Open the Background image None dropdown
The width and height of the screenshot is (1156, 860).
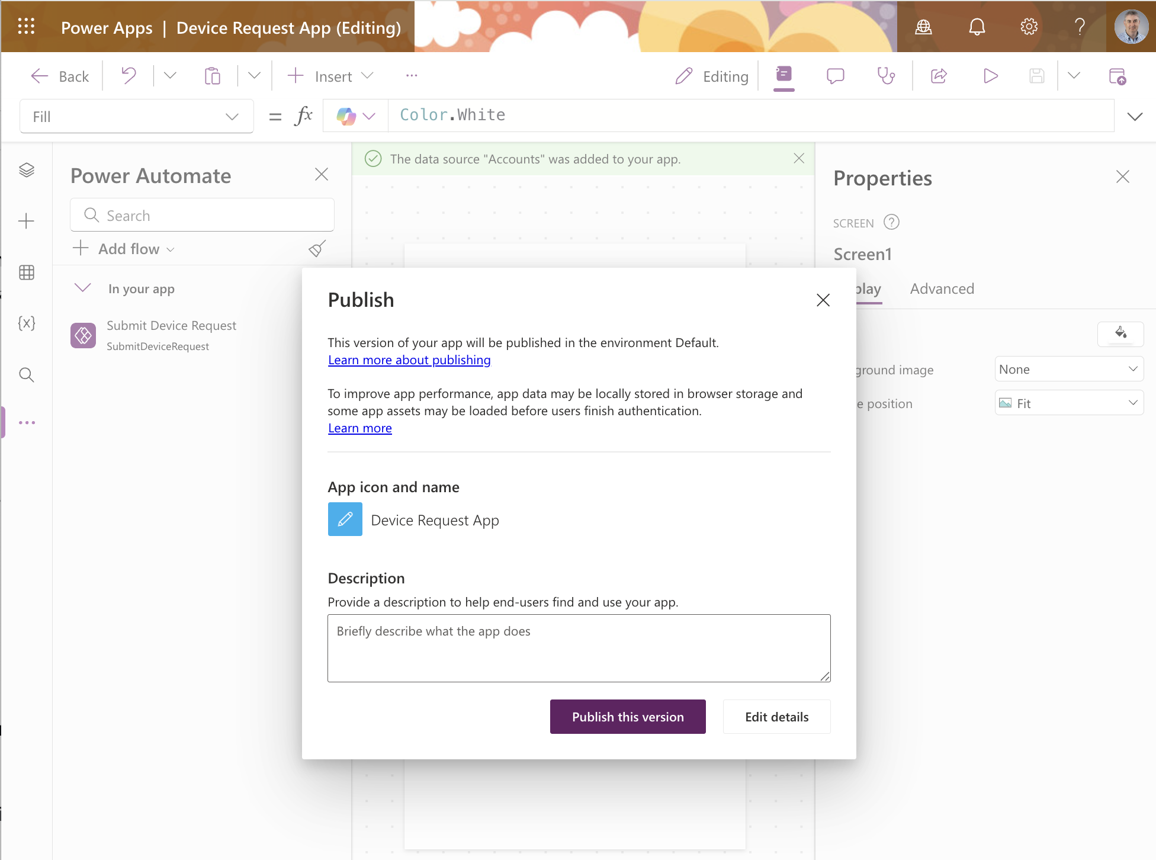point(1069,369)
